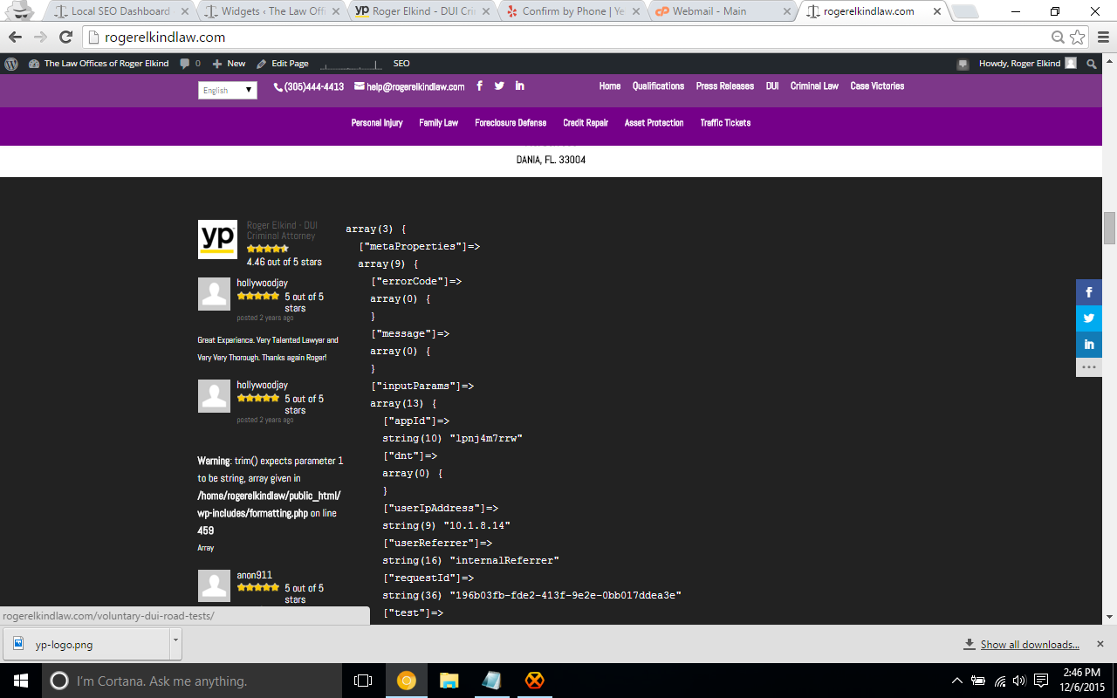Open the Foreclosure Defense menu item
Screen dimensions: 1117x698
pos(511,123)
